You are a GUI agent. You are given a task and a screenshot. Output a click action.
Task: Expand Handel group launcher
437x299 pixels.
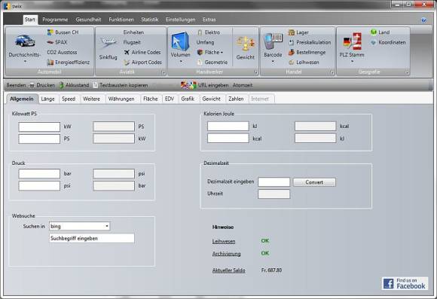pyautogui.click(x=332, y=73)
